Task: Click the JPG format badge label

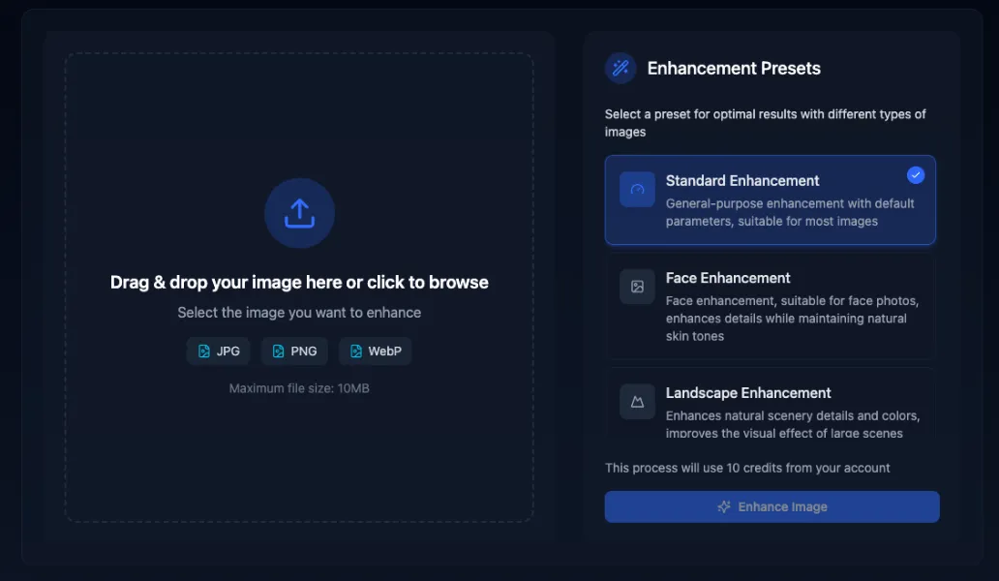Action: tap(228, 352)
